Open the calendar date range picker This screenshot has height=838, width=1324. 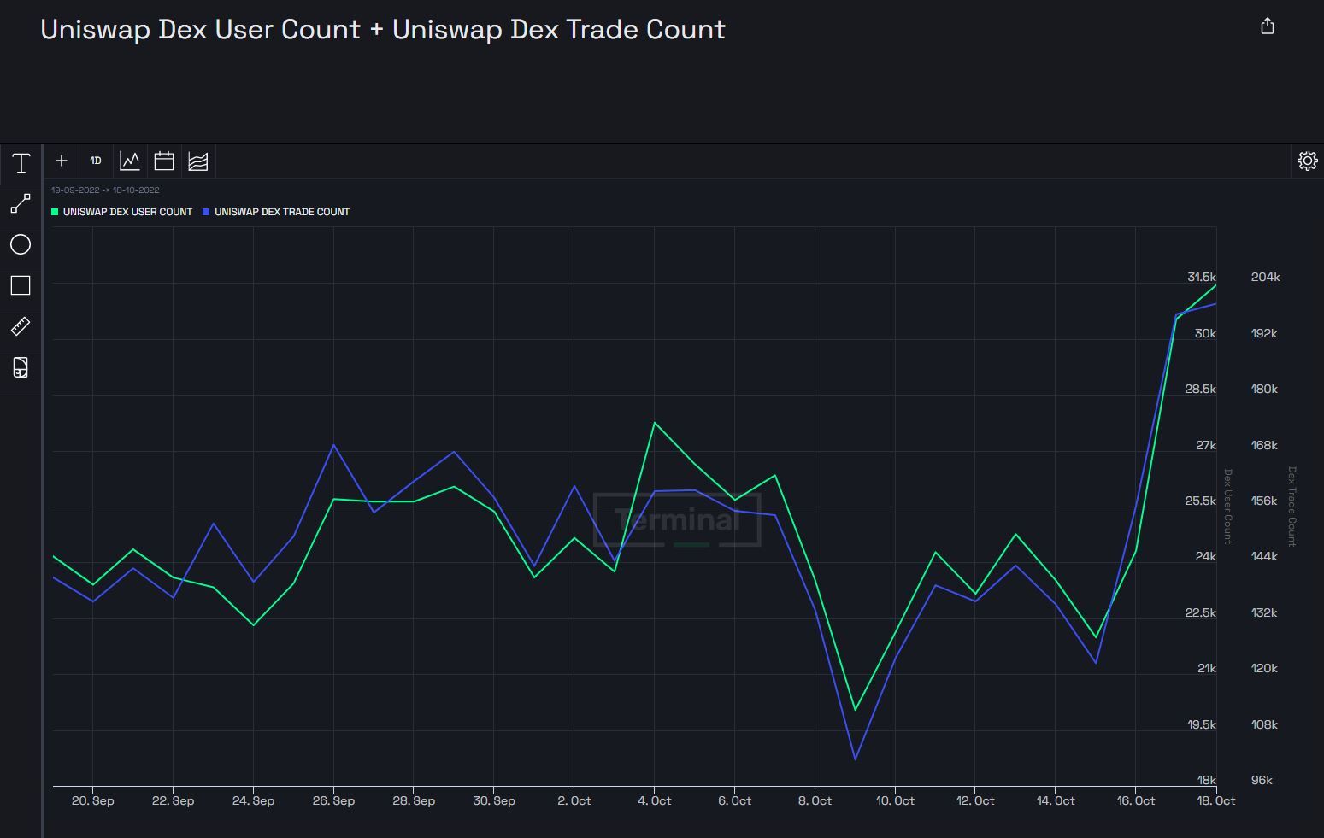[164, 161]
